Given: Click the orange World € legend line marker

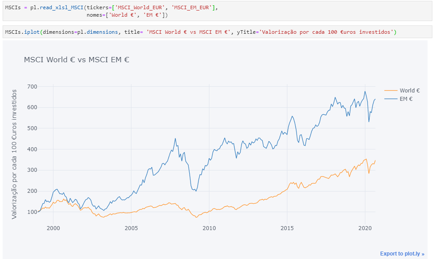Looking at the screenshot, I should pos(391,90).
